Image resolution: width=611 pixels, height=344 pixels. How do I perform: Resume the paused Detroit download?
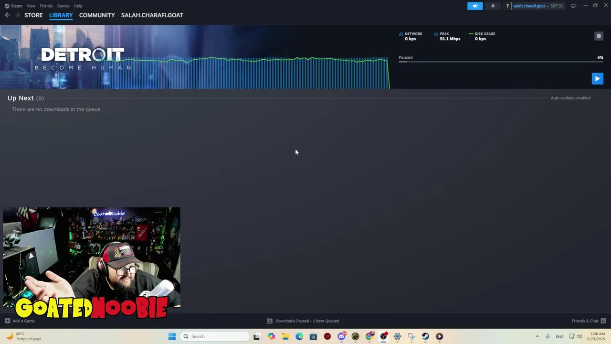click(597, 79)
